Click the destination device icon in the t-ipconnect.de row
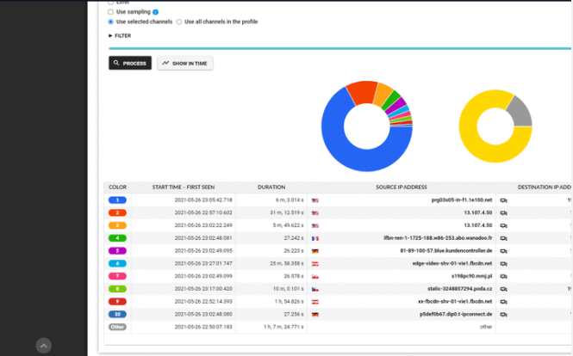 (x=503, y=315)
